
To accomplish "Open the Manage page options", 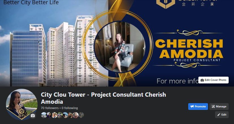I will point(219,107).
